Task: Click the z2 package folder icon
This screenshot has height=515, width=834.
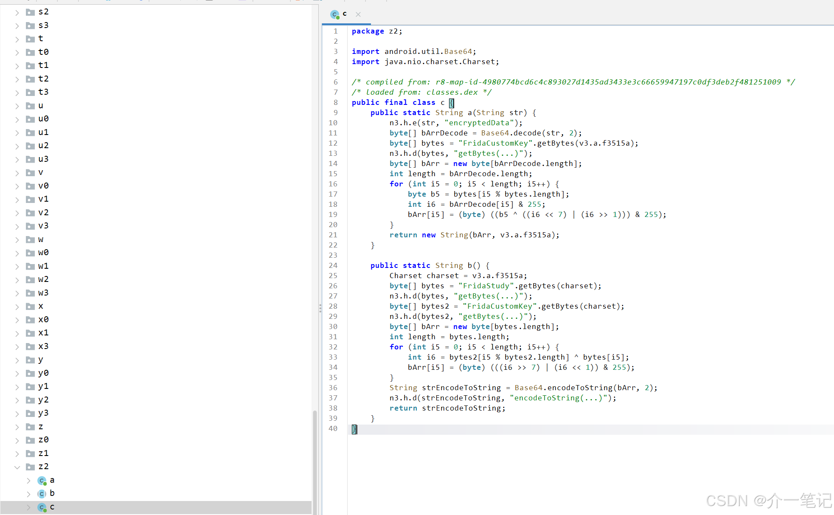Action: (30, 467)
